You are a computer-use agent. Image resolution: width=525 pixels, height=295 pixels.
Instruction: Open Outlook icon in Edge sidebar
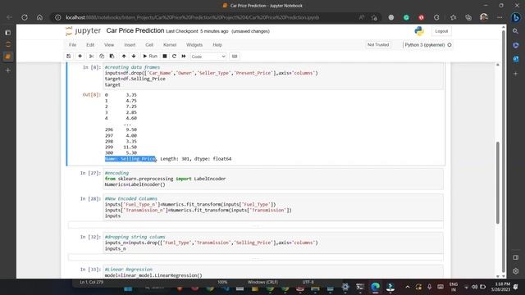pos(516,59)
